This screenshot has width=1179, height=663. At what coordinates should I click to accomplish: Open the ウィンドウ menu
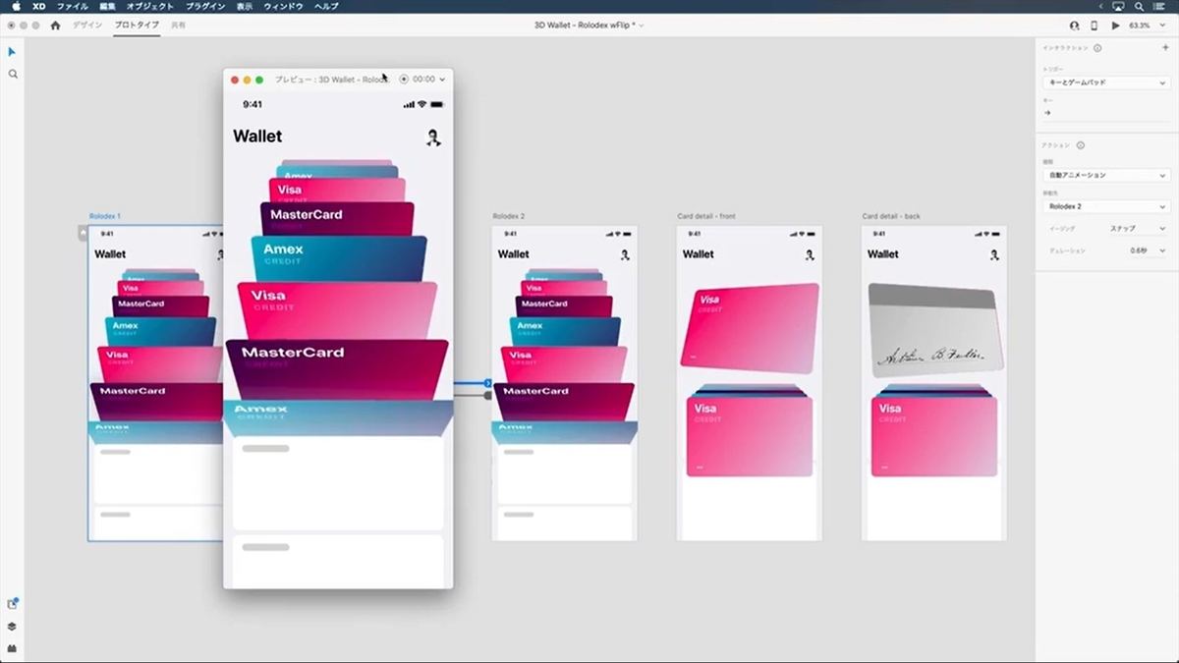[284, 6]
